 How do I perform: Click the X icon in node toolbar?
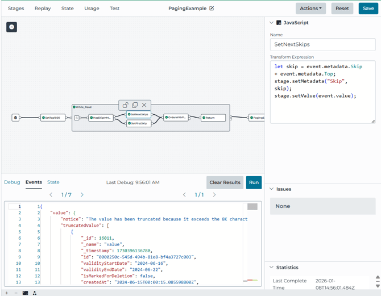(144, 105)
